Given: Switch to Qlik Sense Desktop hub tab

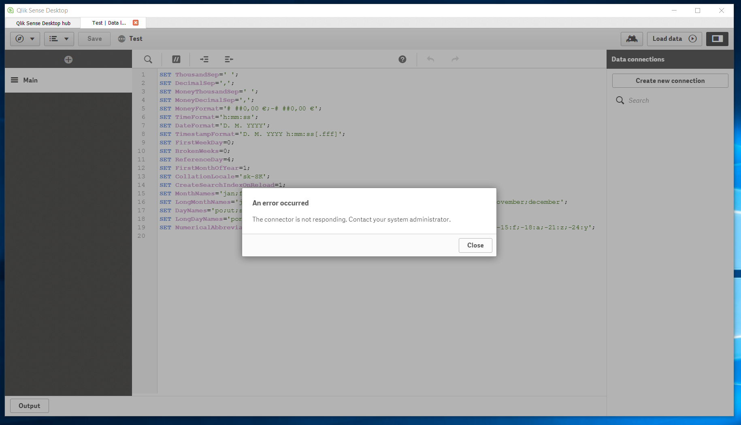Looking at the screenshot, I should click(43, 23).
